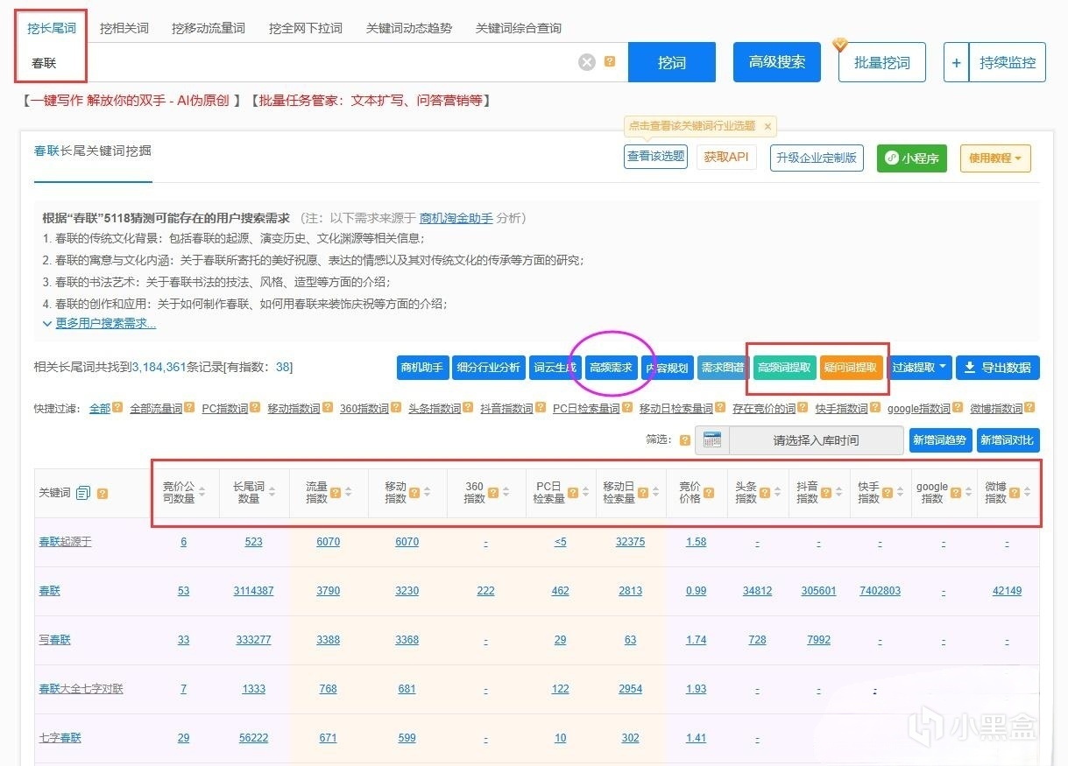Open 高级搜索

pos(777,62)
